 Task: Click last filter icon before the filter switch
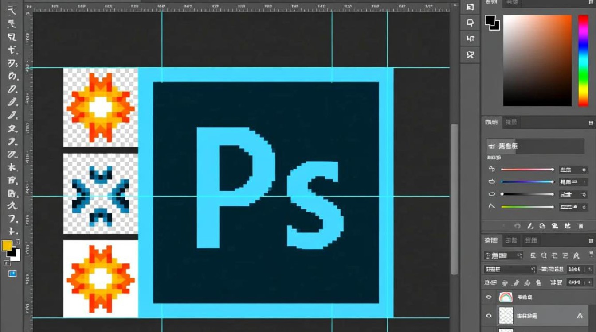pos(576,255)
